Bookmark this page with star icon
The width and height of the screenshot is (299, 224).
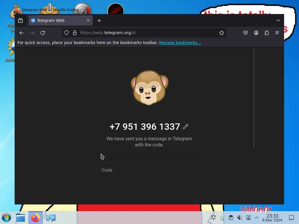point(221,33)
